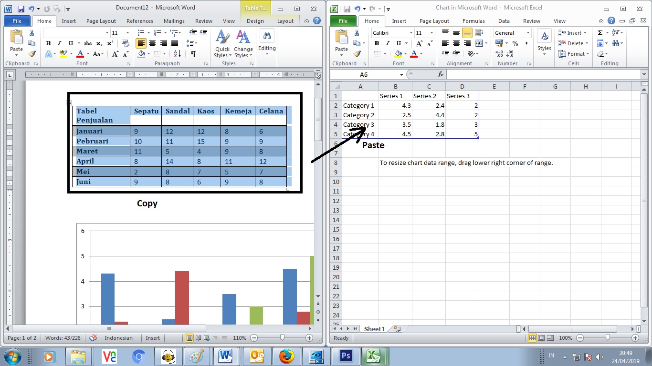This screenshot has width=652, height=366.
Task: Click Cut scissors icon in Word ribbon
Action: click(x=32, y=33)
